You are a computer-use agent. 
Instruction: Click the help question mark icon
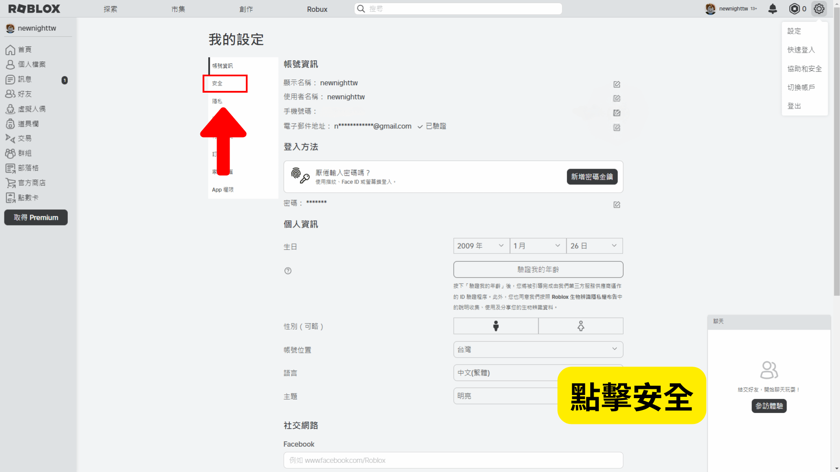(288, 271)
